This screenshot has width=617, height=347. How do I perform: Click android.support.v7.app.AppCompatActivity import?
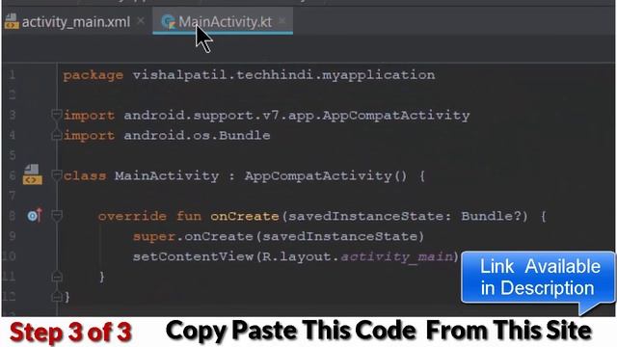297,116
